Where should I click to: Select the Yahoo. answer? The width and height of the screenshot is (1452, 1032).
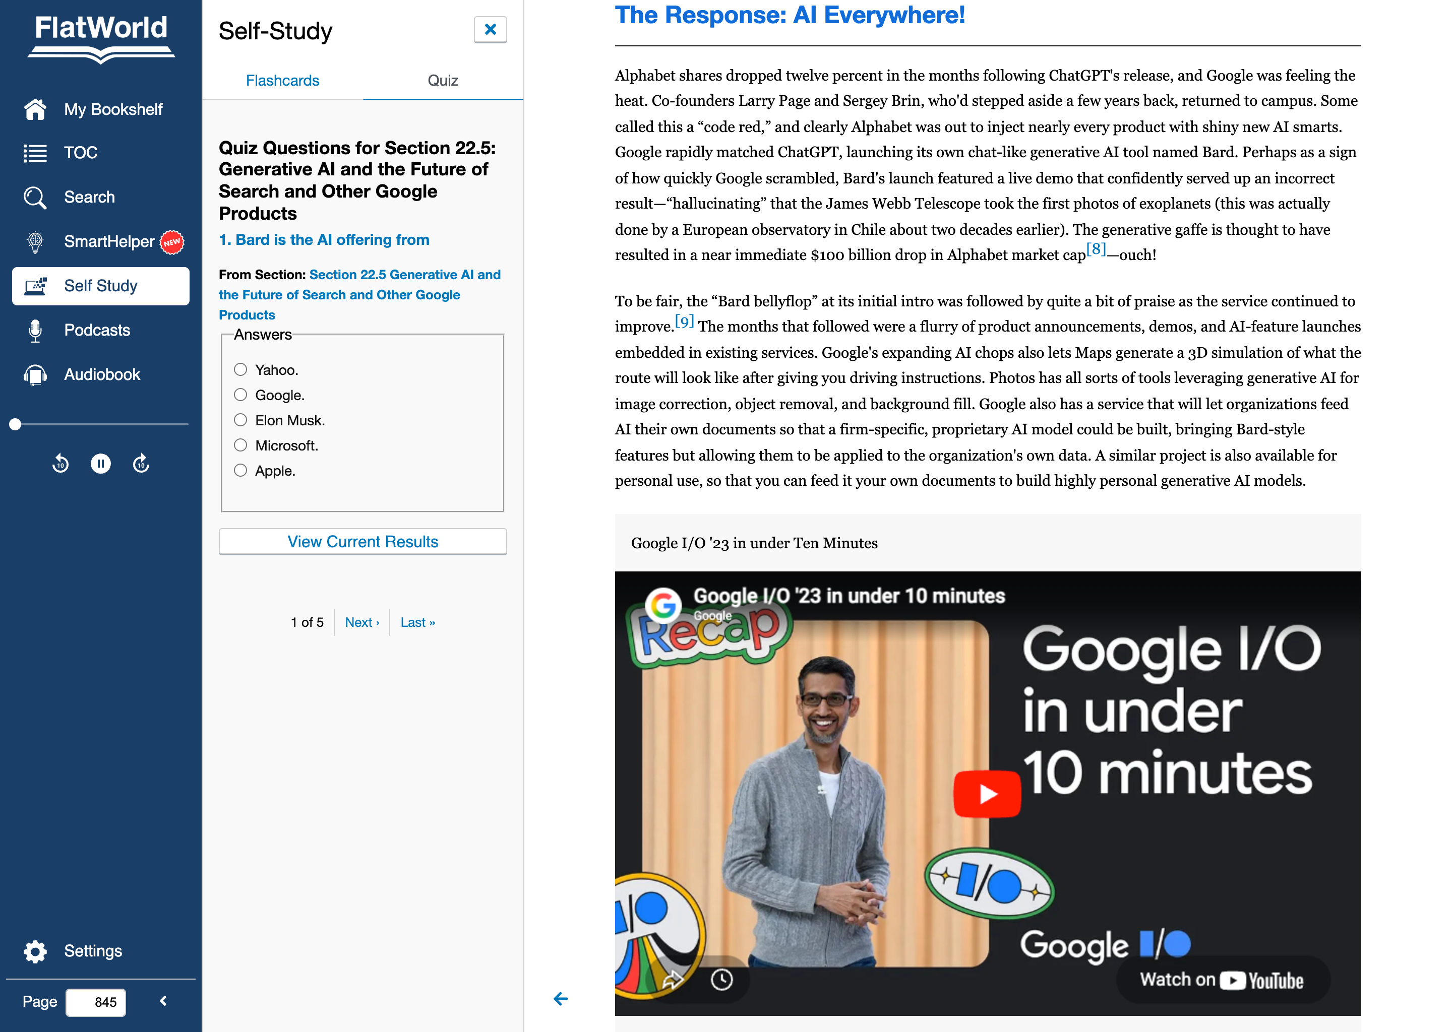coord(240,370)
